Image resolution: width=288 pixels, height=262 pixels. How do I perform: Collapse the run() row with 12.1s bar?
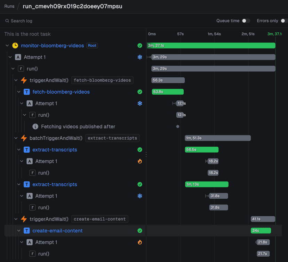coord(25,115)
